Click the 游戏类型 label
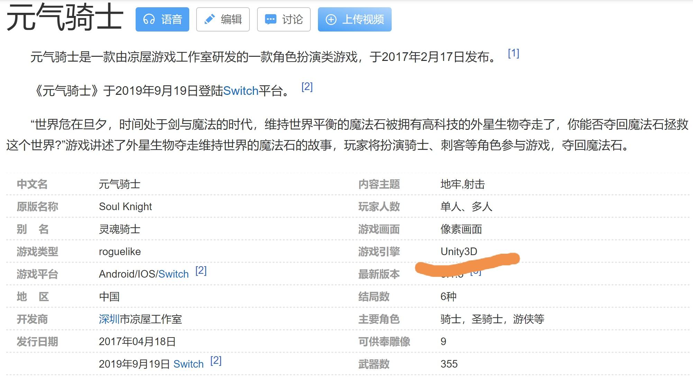The height and width of the screenshot is (387, 693). click(x=37, y=252)
